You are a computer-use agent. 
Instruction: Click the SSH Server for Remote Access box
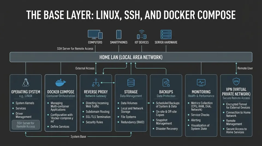point(26,125)
